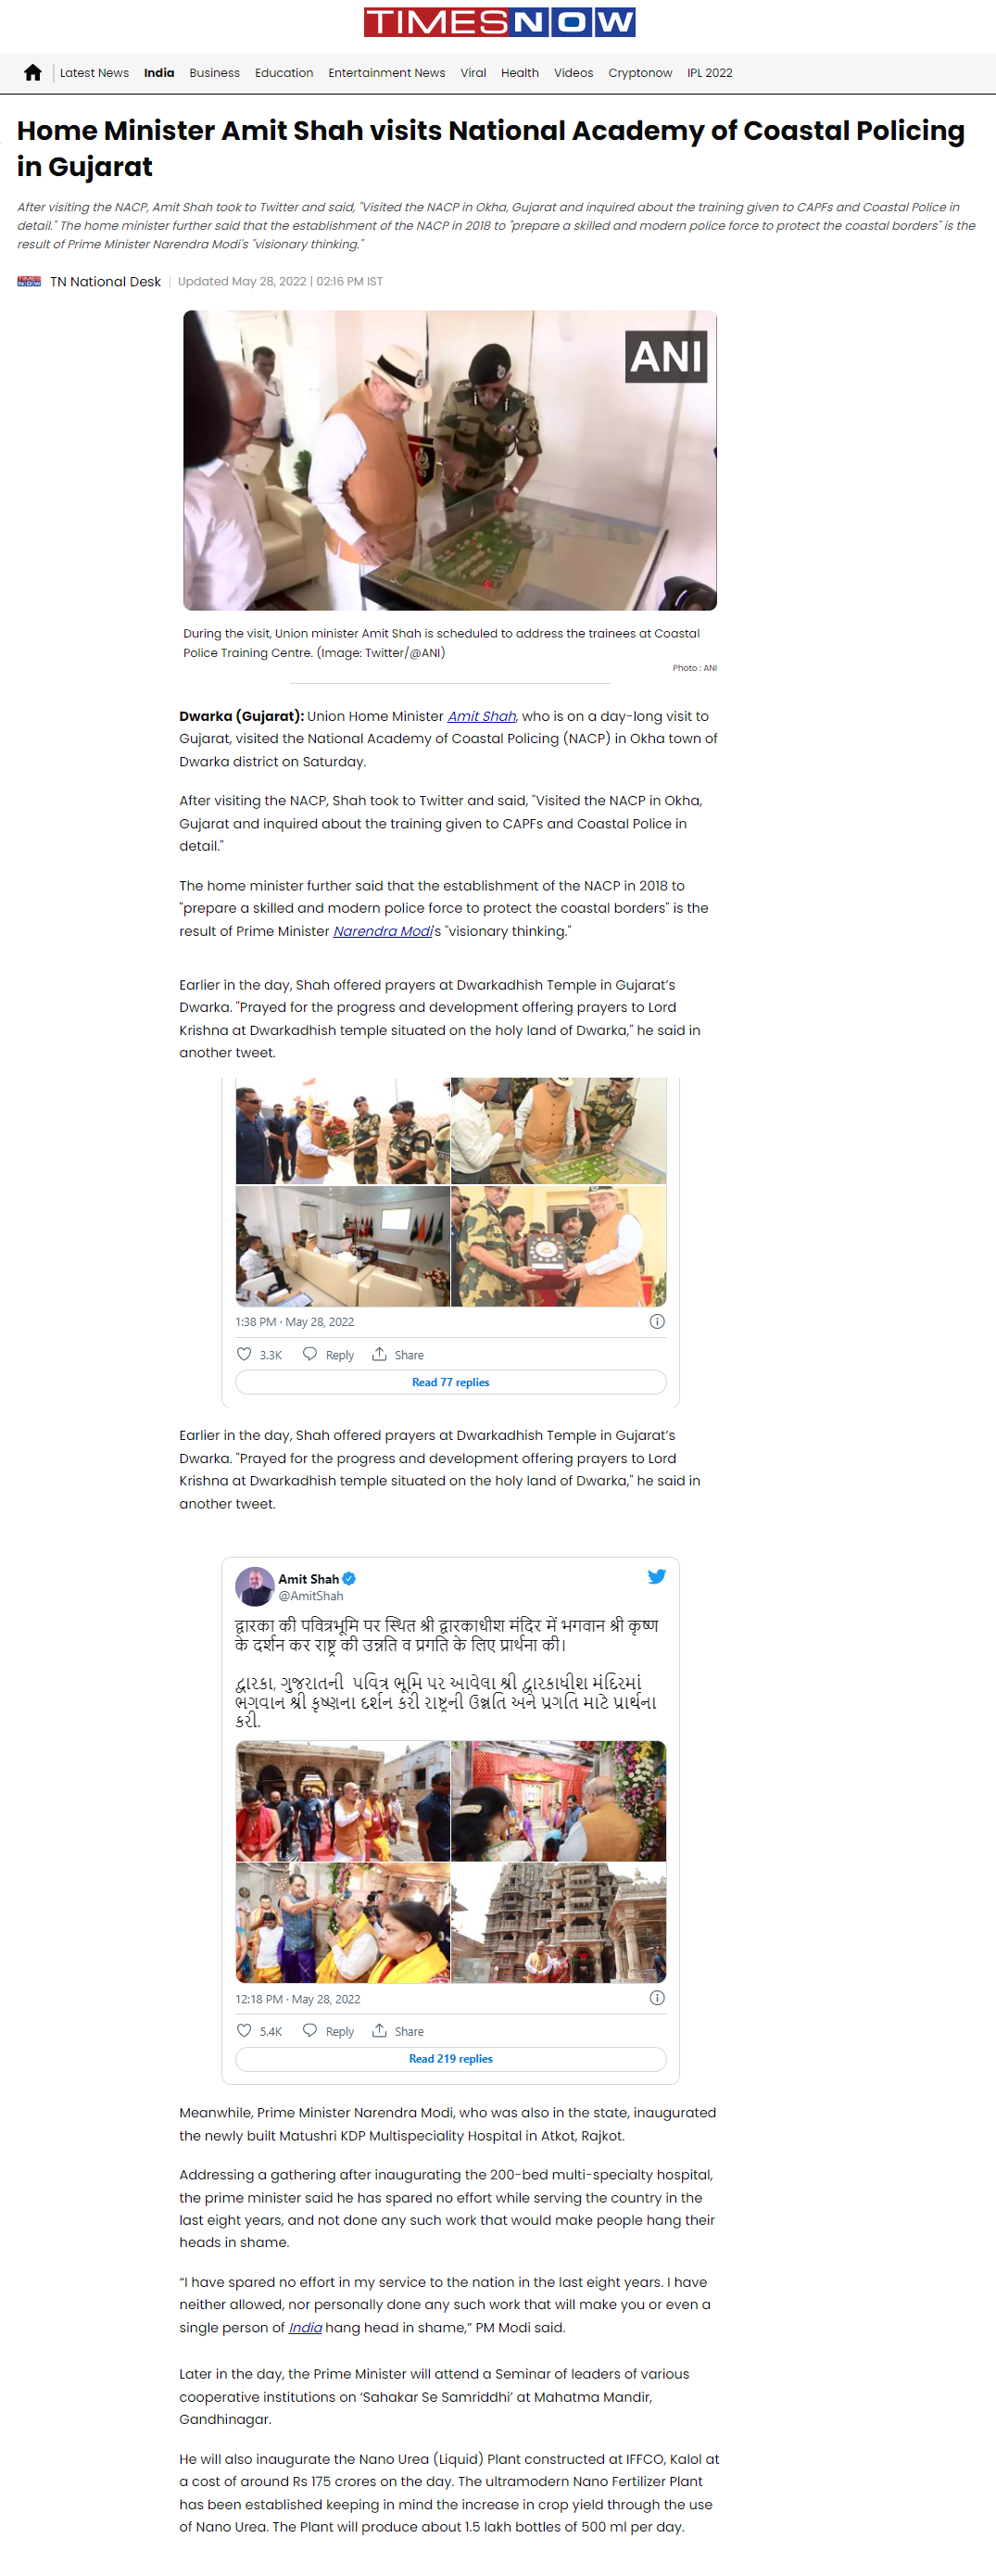Open the India hyperlink in PM quote
The image size is (996, 2576).
pos(305,2327)
